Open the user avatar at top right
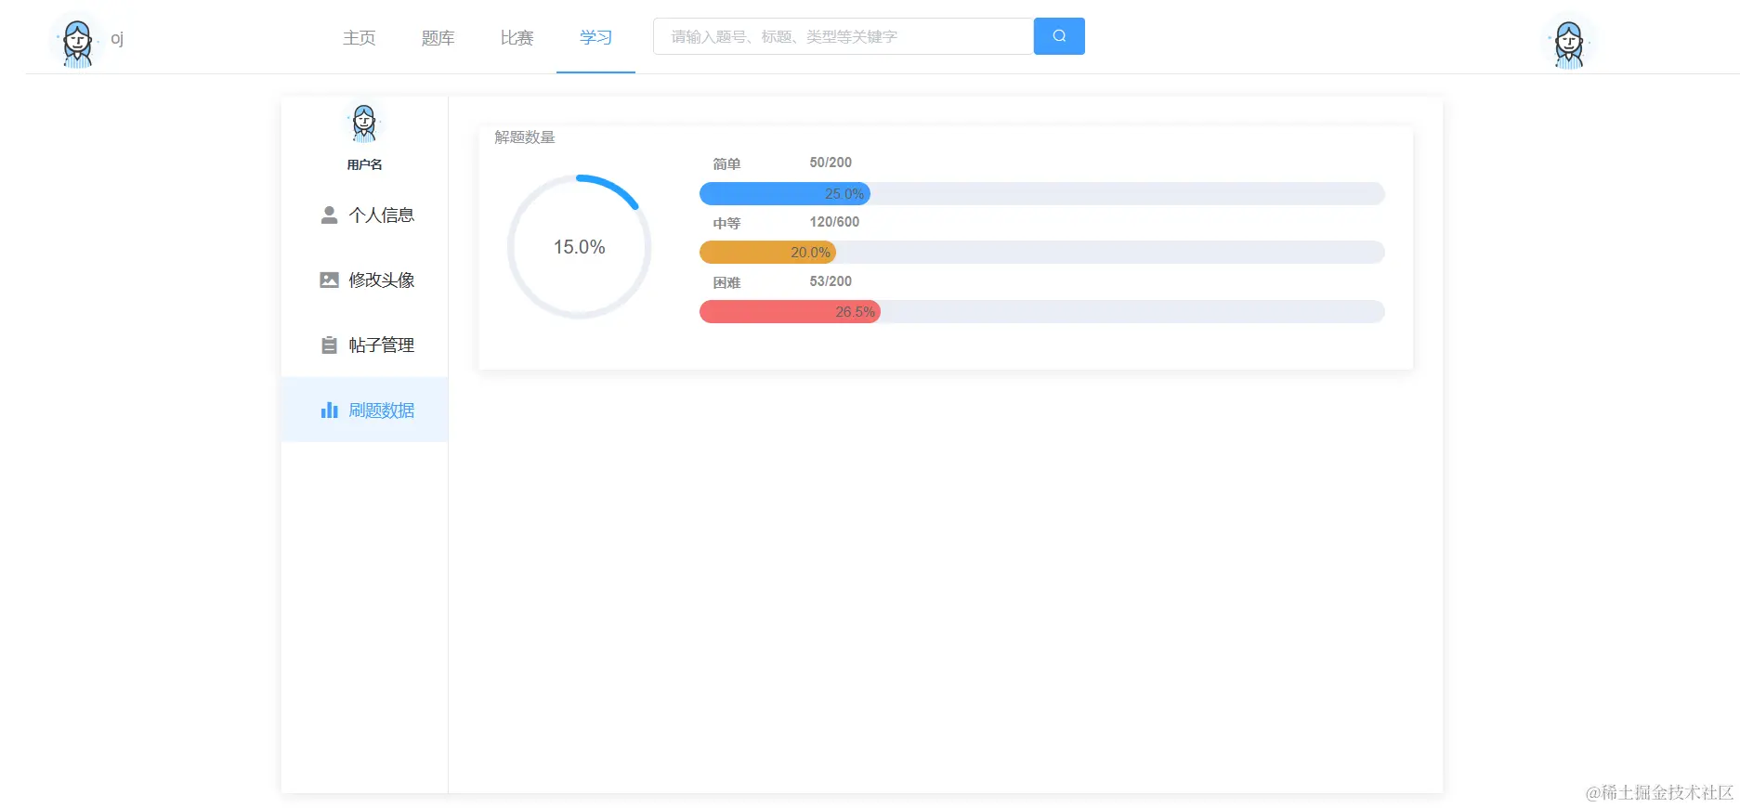Viewport: 1740px width, 808px height. click(1569, 43)
